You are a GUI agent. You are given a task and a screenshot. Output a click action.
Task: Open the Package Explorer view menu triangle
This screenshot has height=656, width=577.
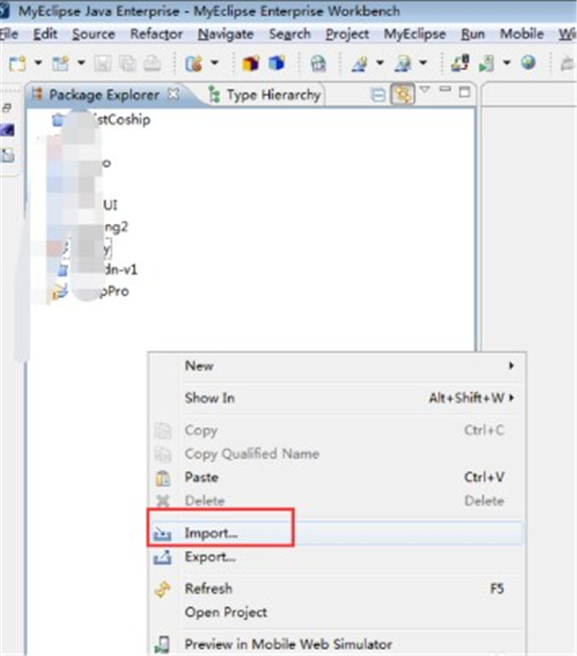[x=426, y=92]
